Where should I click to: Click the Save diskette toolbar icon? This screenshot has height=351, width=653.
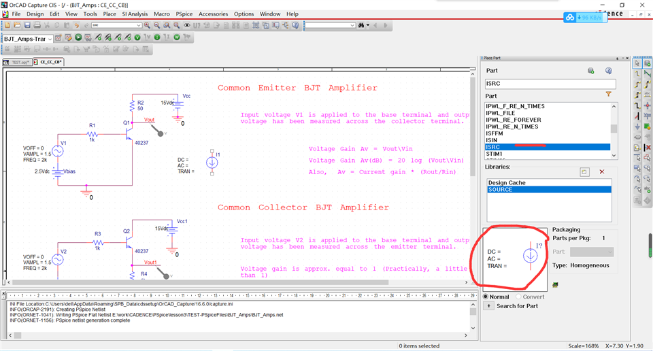[27, 25]
